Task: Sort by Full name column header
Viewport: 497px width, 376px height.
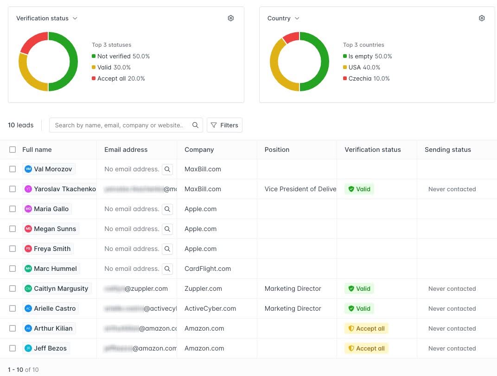Action: [37, 150]
